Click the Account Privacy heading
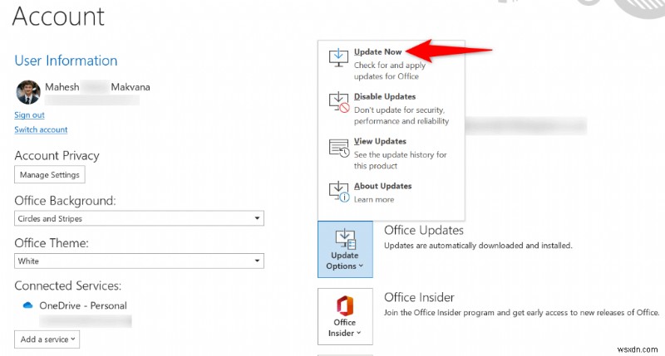The width and height of the screenshot is (665, 356). tap(57, 156)
